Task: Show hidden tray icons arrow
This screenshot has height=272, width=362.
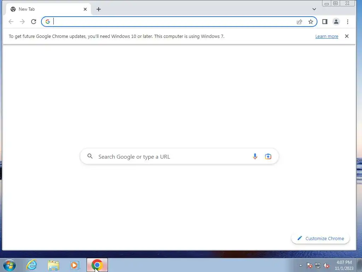Action: (300, 265)
